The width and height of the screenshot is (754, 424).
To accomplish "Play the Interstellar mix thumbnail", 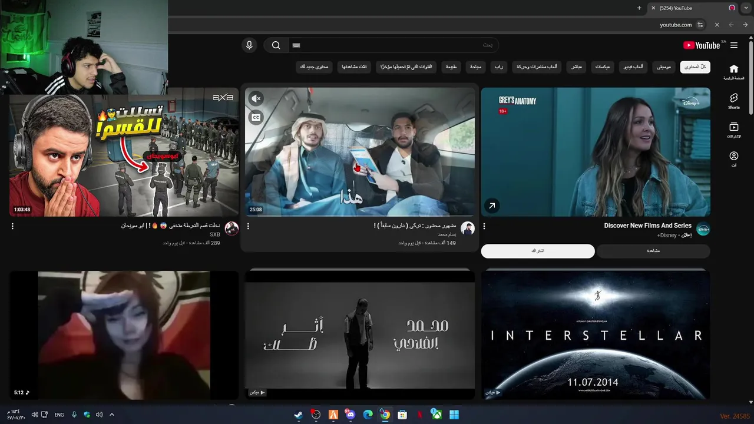I will click(596, 334).
